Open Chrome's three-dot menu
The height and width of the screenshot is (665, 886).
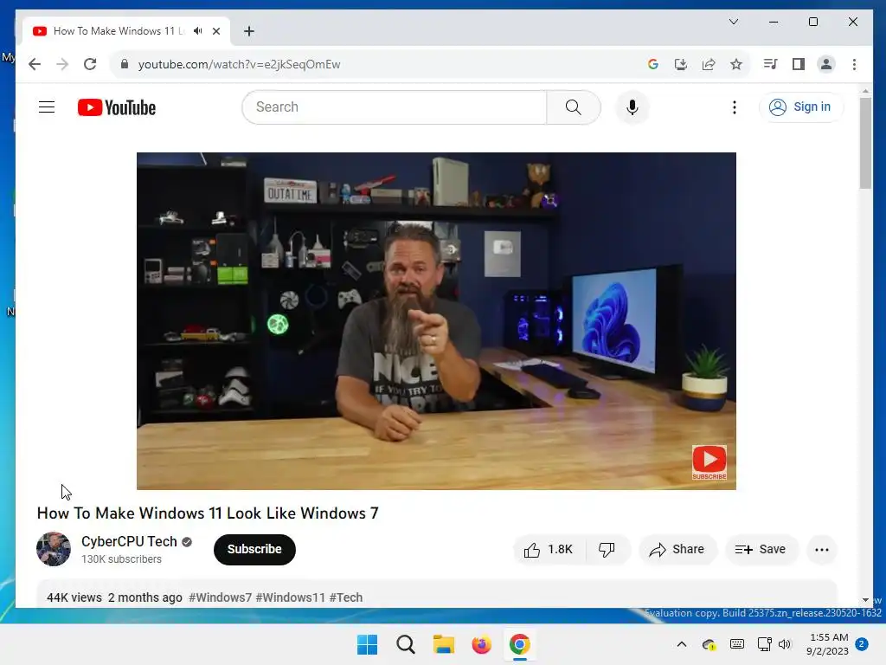tap(854, 64)
